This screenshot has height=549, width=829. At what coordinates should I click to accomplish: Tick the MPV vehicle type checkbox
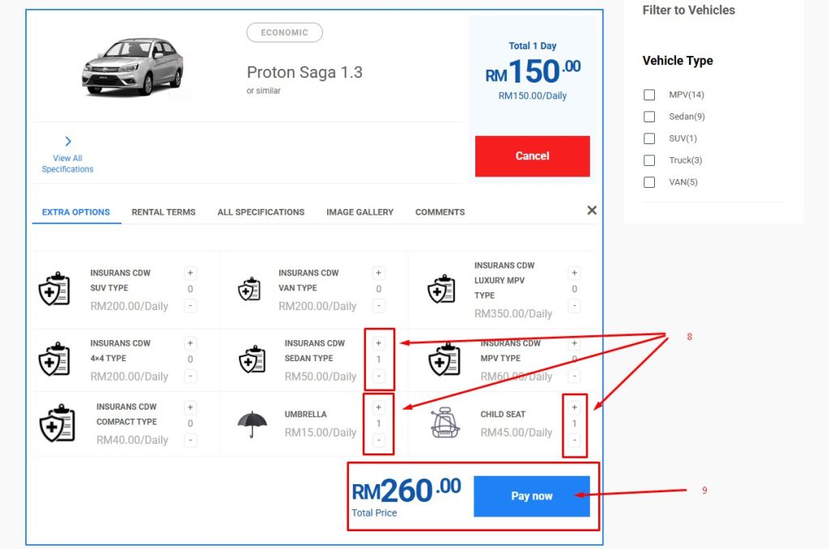point(649,95)
